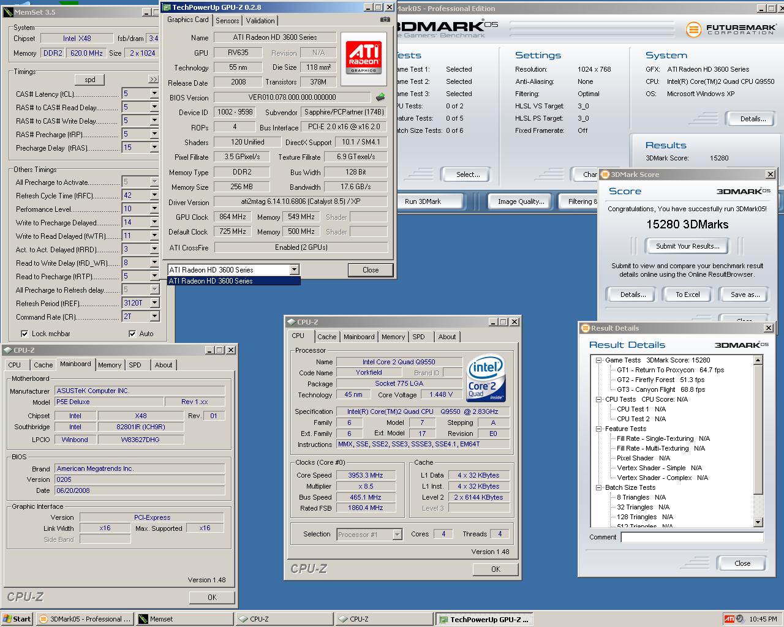
Task: Click the Futuremark logo in 3DMark05
Action: [731, 29]
